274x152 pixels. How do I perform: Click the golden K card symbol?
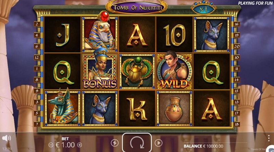coord(137,109)
